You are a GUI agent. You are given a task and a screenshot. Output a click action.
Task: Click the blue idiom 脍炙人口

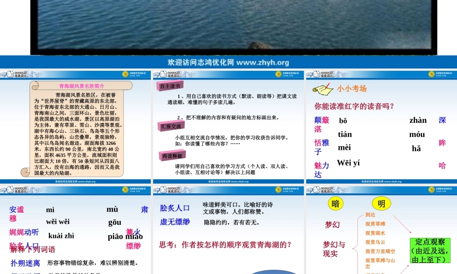pyautogui.click(x=175, y=208)
